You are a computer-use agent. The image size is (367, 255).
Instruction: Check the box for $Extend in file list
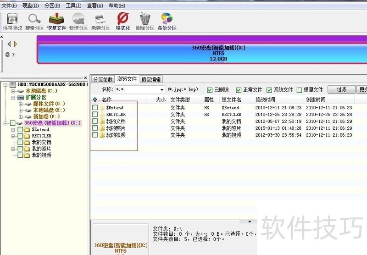[x=95, y=107]
